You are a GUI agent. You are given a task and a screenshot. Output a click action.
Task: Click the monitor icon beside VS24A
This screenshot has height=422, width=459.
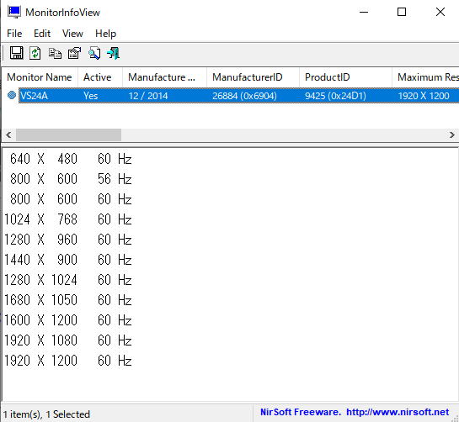[12, 95]
